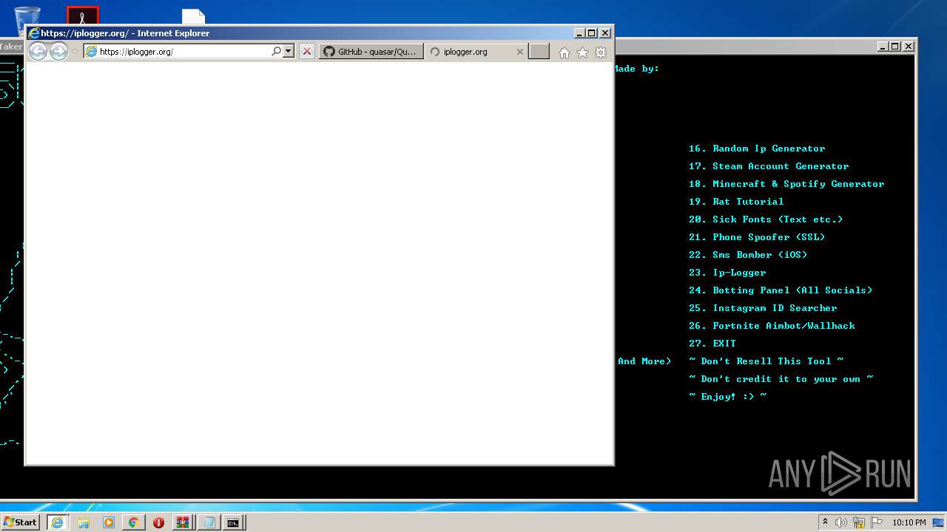Viewport: 947px width, 532px height.
Task: Close the Internet Explorer window
Action: coord(605,33)
